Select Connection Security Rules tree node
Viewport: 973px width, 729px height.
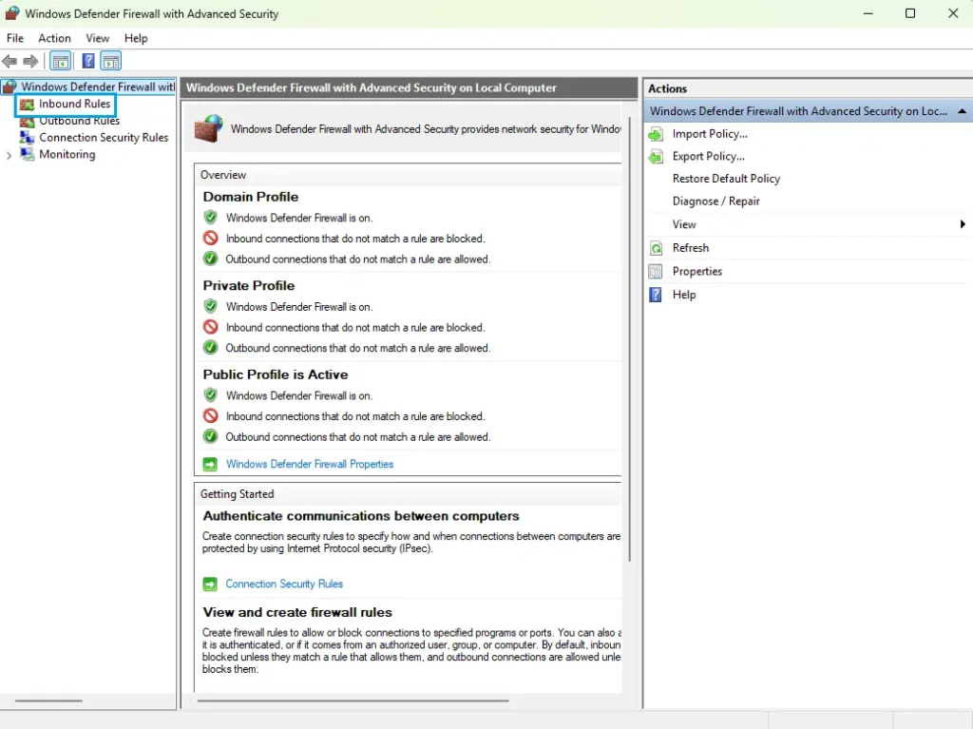pos(104,137)
